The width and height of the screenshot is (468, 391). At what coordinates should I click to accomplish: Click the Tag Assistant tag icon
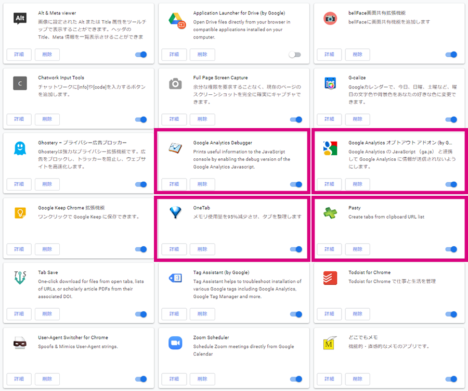pos(175,278)
